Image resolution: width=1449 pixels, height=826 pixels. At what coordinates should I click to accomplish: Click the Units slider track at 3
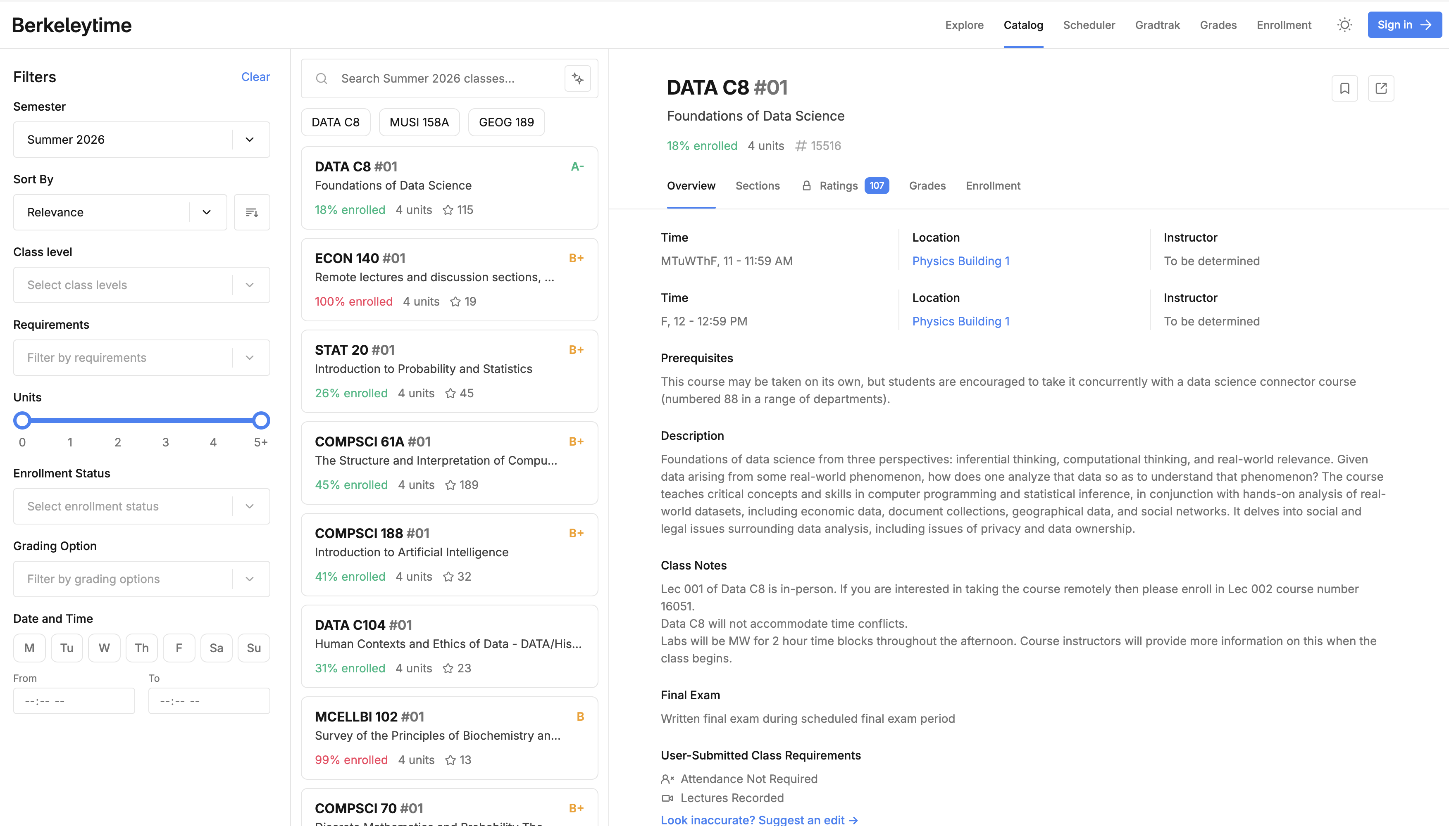point(166,420)
